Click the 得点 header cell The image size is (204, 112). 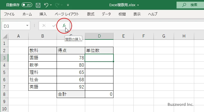71,50
